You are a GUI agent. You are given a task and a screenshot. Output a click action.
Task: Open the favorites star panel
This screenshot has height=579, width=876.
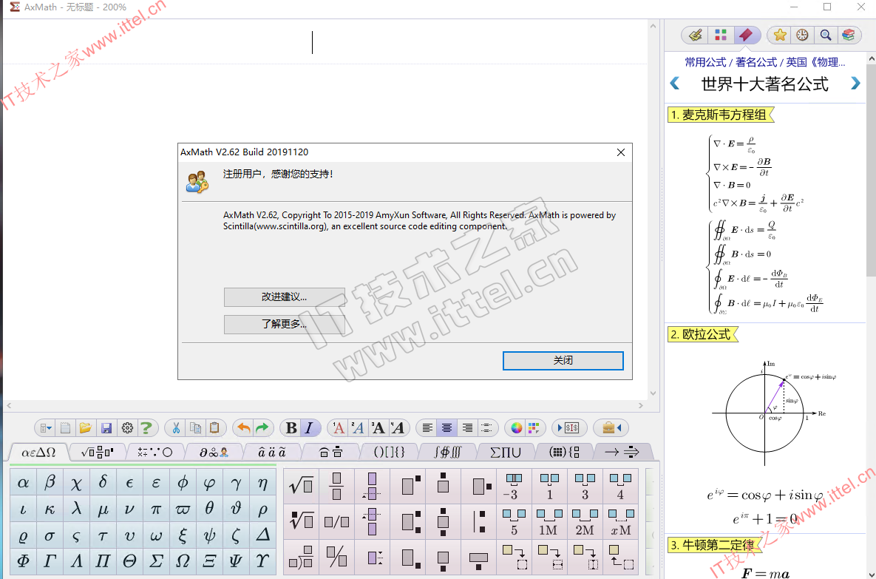(x=780, y=35)
